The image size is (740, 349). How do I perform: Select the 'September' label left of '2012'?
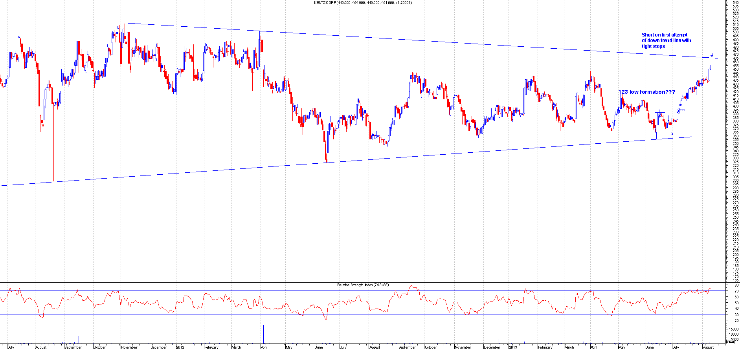point(73,347)
